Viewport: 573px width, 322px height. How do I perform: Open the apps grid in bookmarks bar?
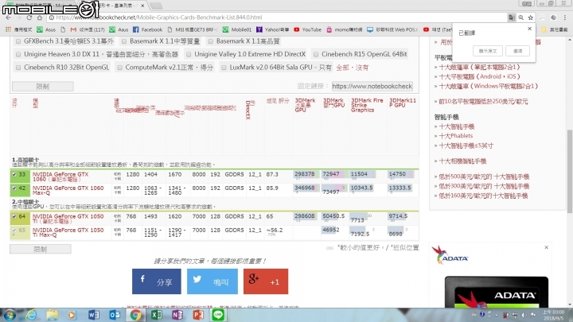pos(8,29)
